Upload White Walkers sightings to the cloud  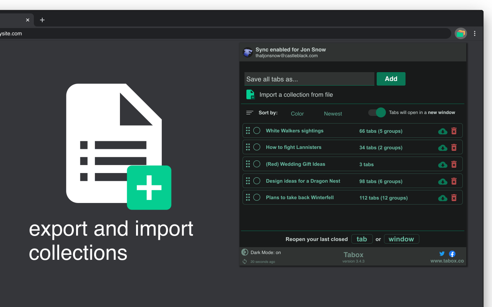point(442,131)
